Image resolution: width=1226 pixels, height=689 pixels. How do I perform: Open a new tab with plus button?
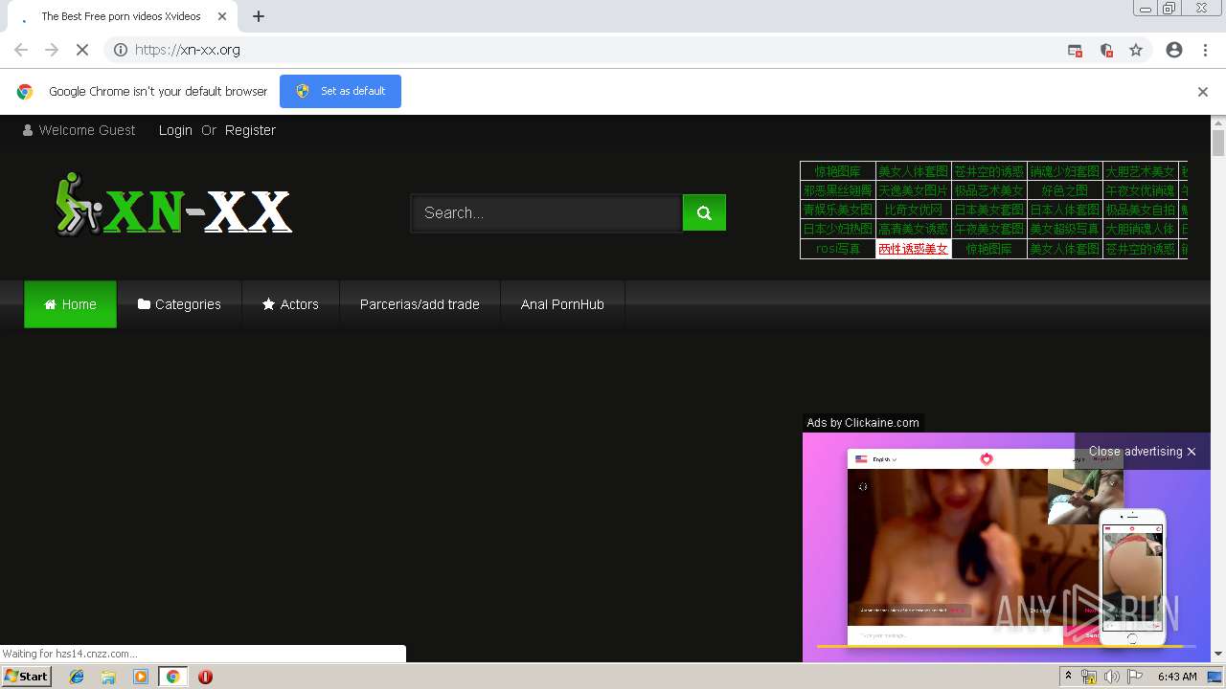259,16
